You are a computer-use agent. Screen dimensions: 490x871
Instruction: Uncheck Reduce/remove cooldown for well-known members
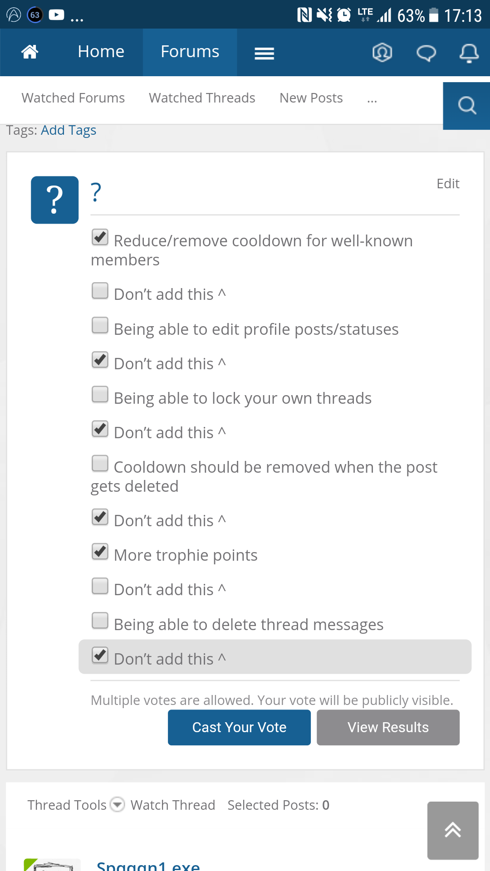(100, 237)
